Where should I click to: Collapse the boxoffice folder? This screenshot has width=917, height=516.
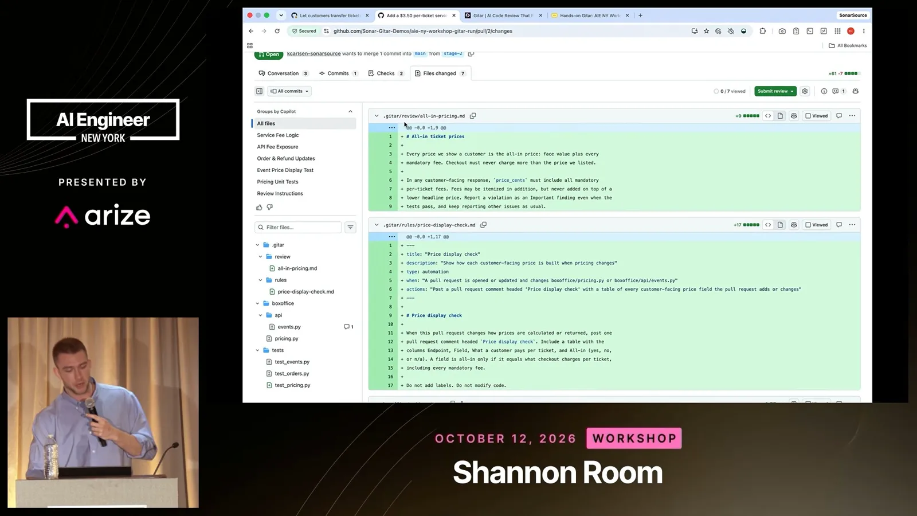click(x=258, y=303)
